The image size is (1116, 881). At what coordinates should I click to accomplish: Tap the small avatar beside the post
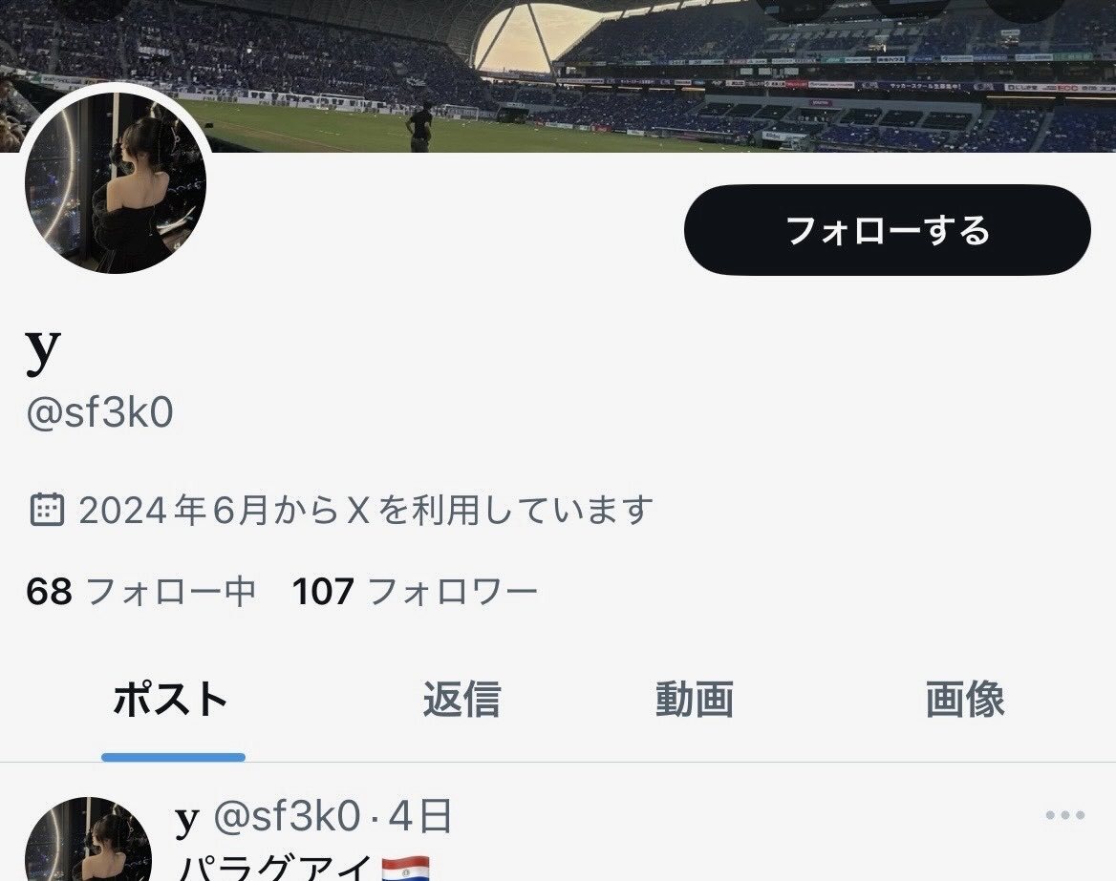[88, 839]
